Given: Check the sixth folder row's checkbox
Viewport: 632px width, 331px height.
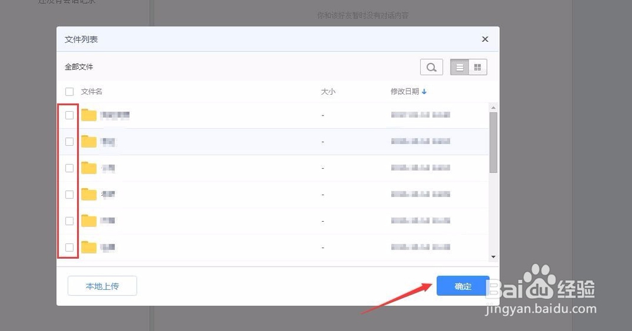Looking at the screenshot, I should pyautogui.click(x=70, y=247).
